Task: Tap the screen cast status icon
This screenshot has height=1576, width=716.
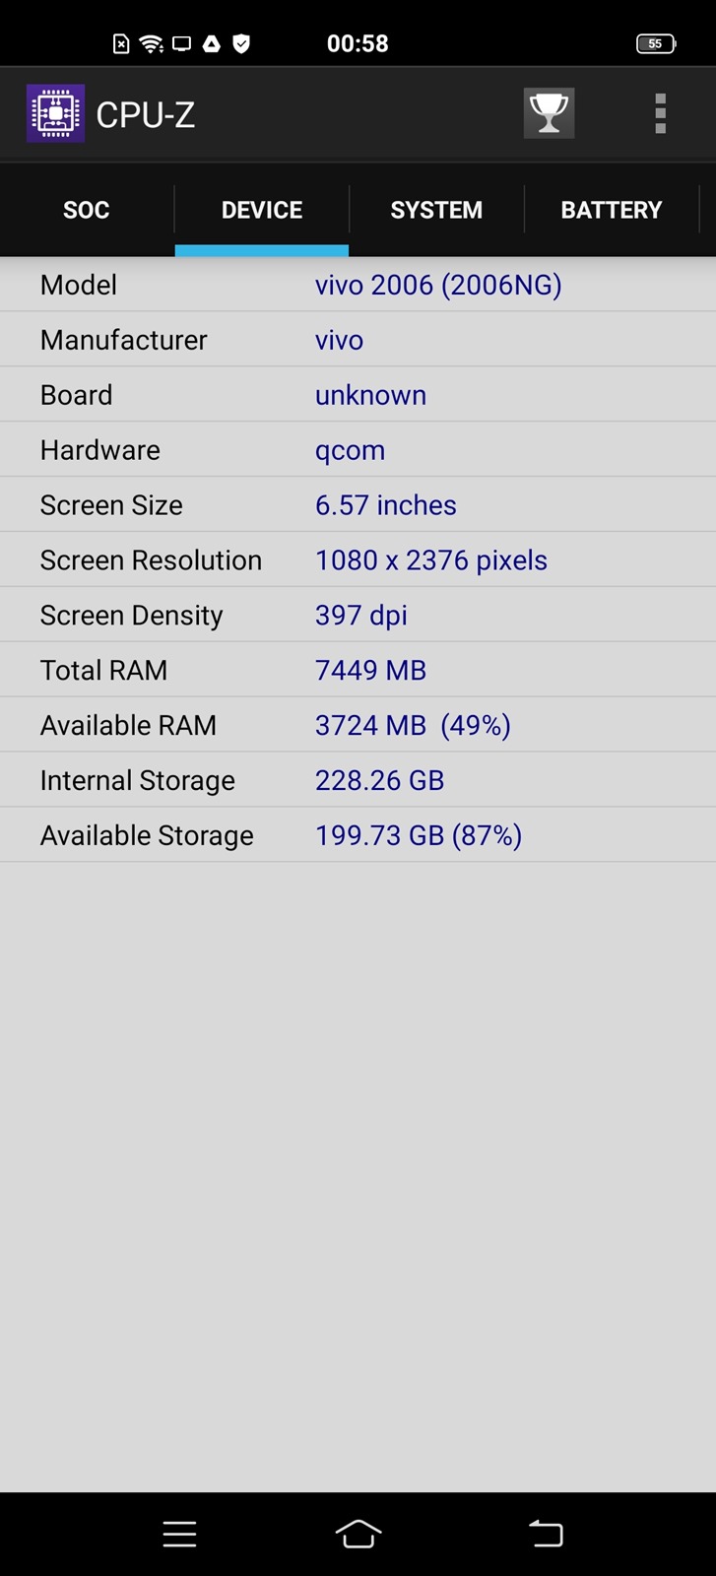Action: (x=181, y=43)
